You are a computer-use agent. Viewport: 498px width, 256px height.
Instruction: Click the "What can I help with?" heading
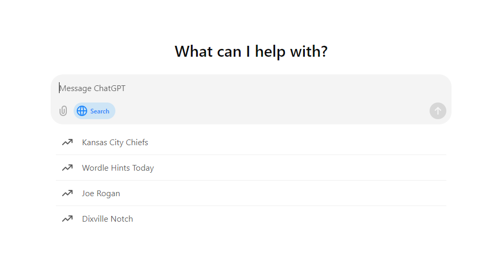click(251, 52)
